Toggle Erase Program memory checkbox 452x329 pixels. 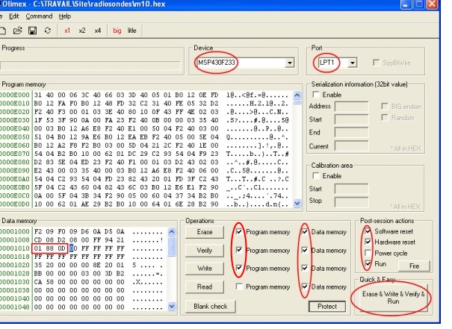point(239,232)
